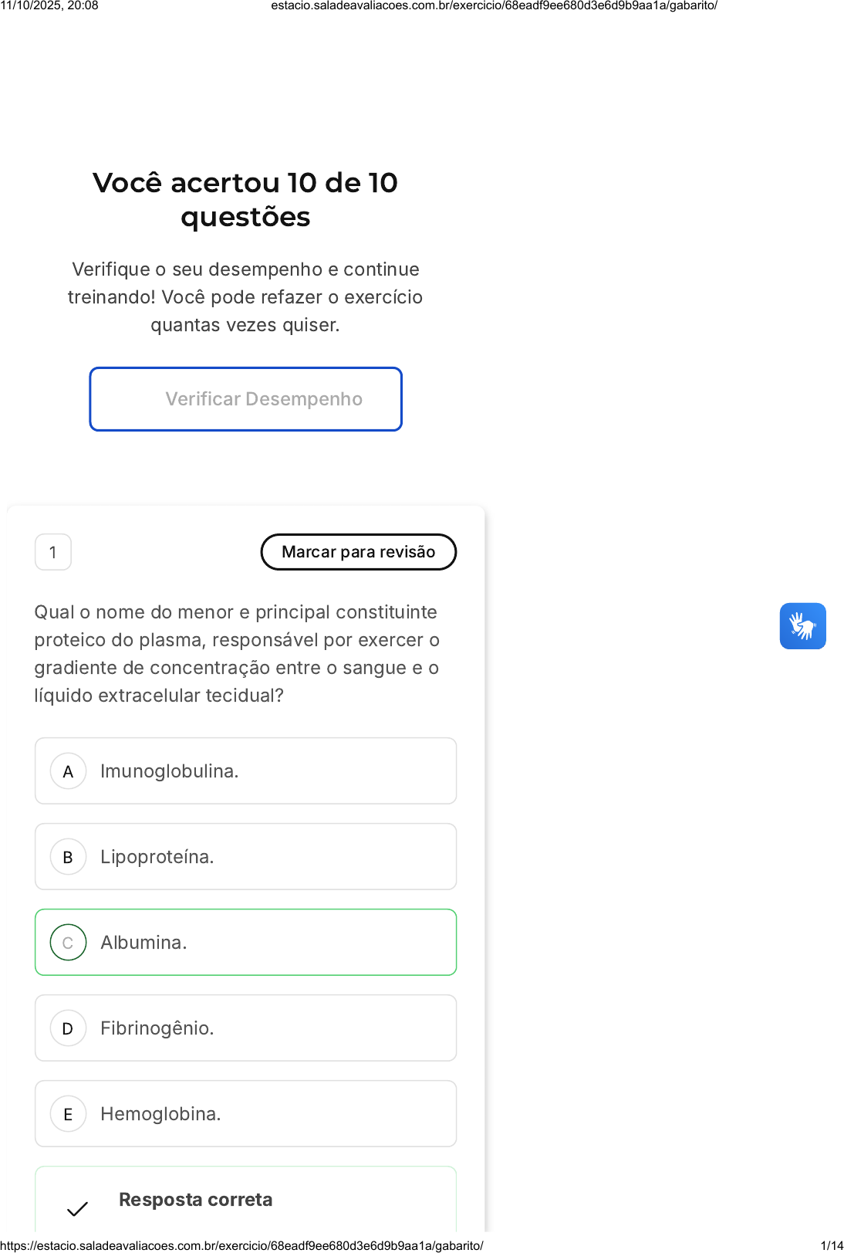This screenshot has width=844, height=1253.
Task: Open the footer gabarito URL link
Action: (241, 1245)
